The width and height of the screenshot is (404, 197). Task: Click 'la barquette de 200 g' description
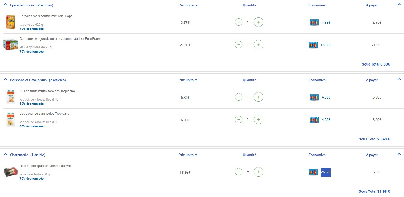(35, 174)
